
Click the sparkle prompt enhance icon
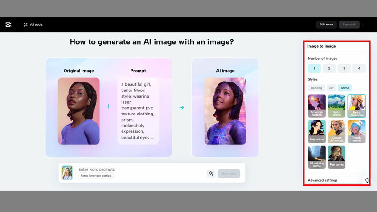(211, 173)
